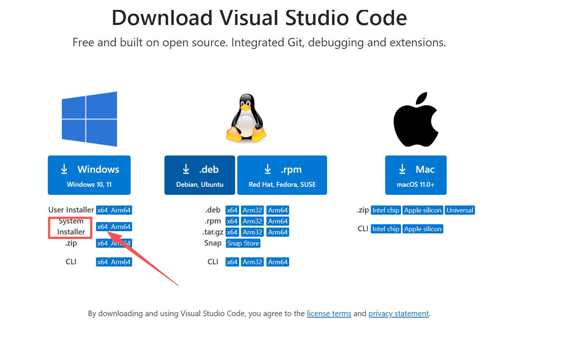The height and width of the screenshot is (354, 564).
Task: Click the 'Free and built on open source' subtitle
Action: pos(259,43)
